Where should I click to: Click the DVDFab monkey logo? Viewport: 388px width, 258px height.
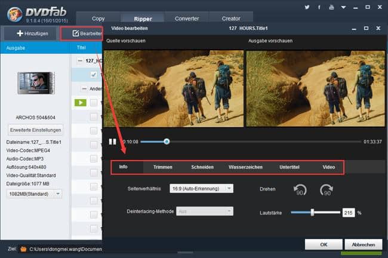[15, 14]
